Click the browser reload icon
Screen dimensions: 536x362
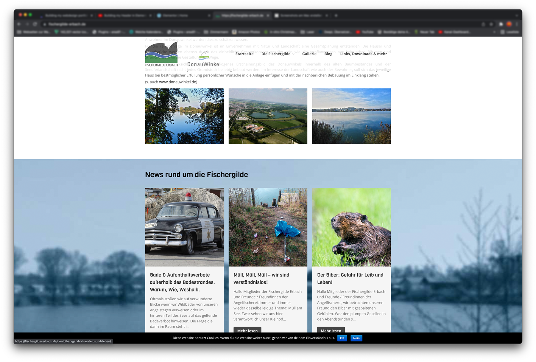point(35,24)
